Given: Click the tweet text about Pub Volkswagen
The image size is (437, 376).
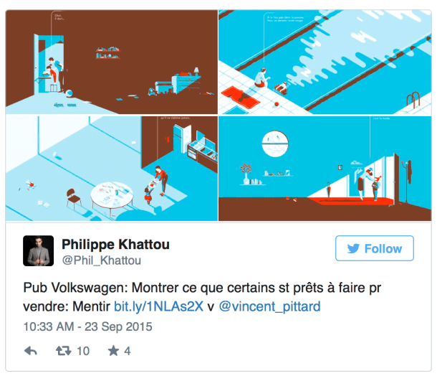Looking at the screenshot, I should [x=202, y=297].
